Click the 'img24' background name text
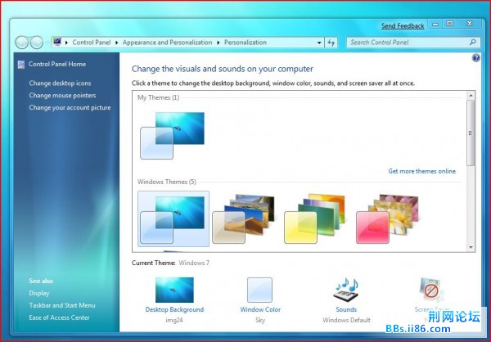 pyautogui.click(x=174, y=320)
